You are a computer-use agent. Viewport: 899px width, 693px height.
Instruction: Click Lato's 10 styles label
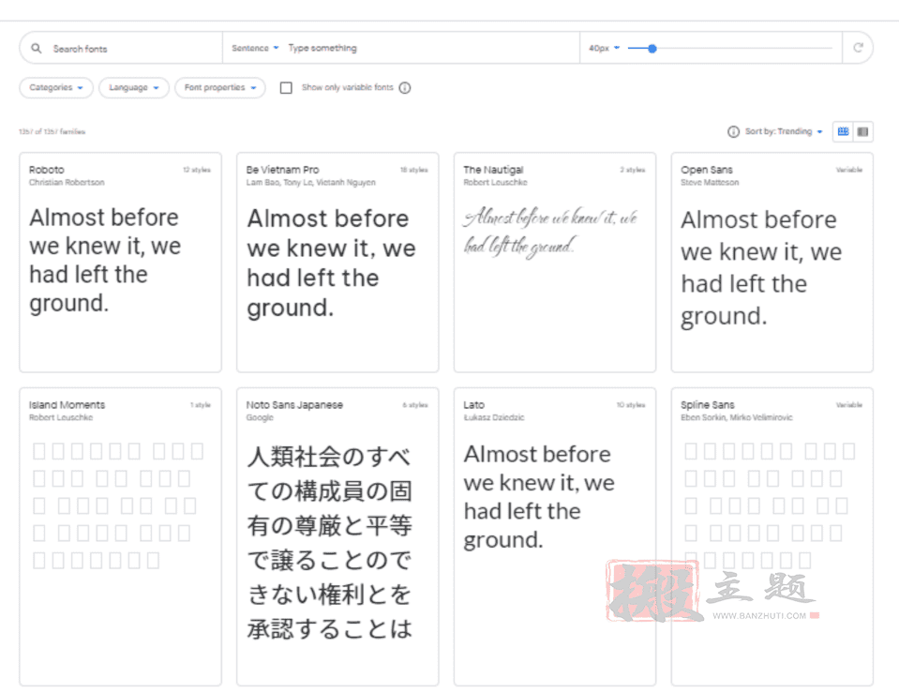(631, 405)
